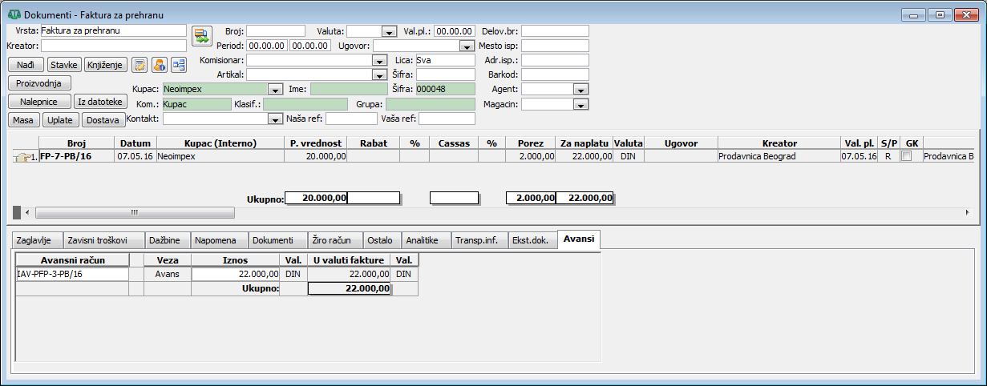Open the Kupac dropdown showing Neoimpex
Image resolution: width=987 pixels, height=386 pixels.
coord(275,89)
